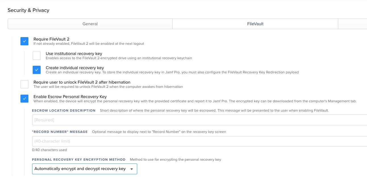Click the Use institutional recovery key label
The width and height of the screenshot is (367, 189).
coord(74,54)
